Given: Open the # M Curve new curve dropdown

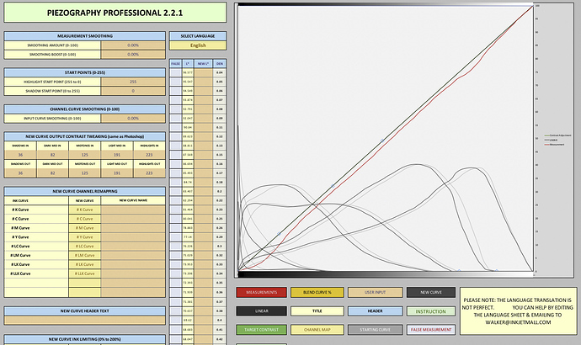Looking at the screenshot, I should pyautogui.click(x=84, y=228).
